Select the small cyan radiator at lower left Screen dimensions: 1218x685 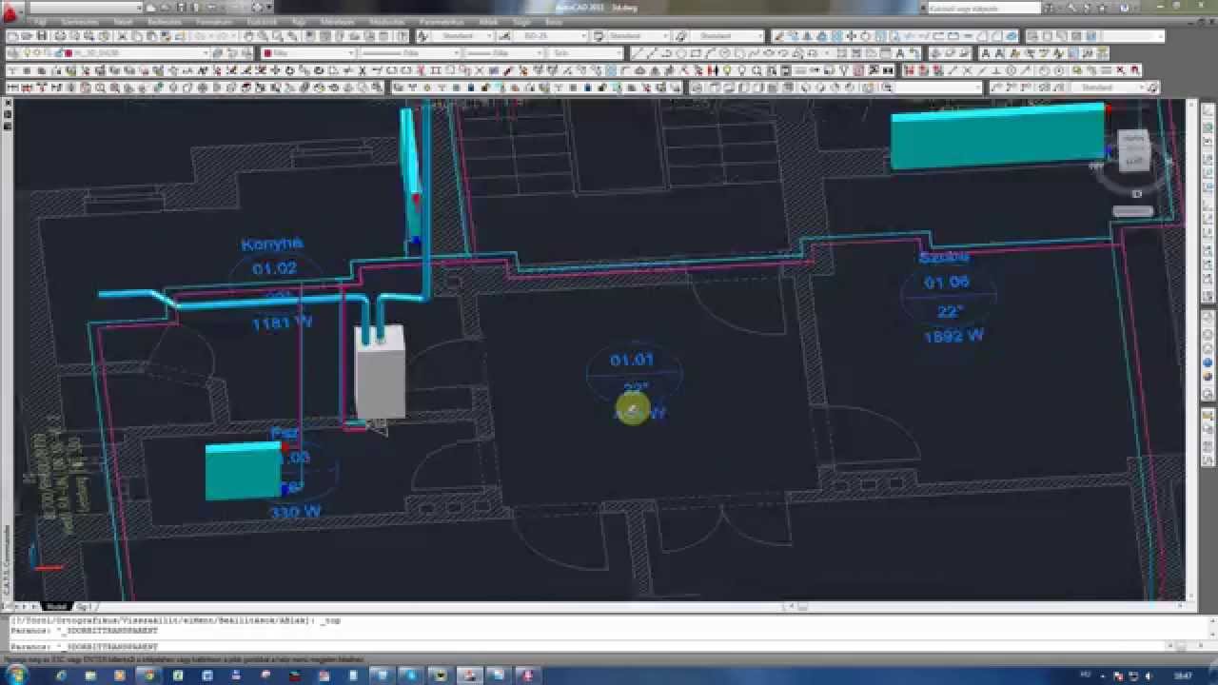(x=243, y=471)
